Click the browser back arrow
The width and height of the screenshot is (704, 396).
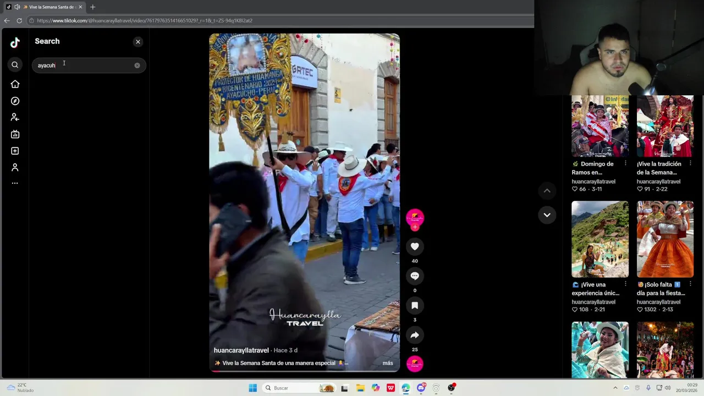pyautogui.click(x=7, y=20)
